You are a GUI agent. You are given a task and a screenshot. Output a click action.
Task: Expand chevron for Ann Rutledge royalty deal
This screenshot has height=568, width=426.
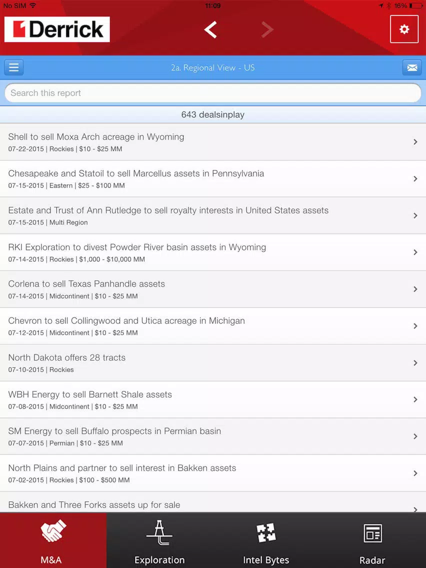[415, 215]
